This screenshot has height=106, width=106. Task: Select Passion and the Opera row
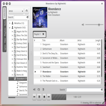(x=67, y=63)
